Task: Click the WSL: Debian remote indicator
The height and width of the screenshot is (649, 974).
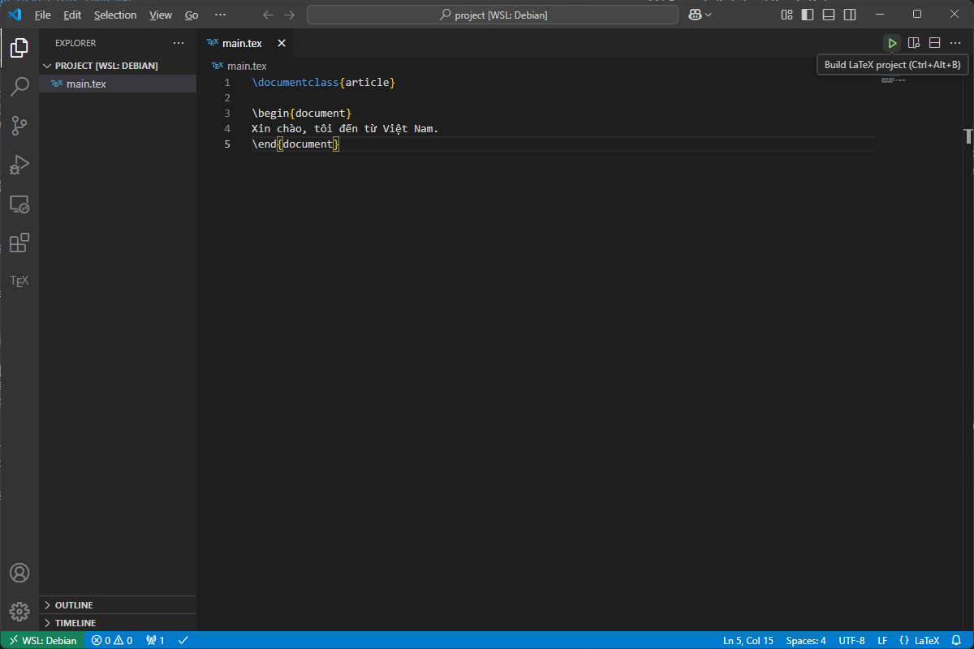Action: pyautogui.click(x=42, y=639)
